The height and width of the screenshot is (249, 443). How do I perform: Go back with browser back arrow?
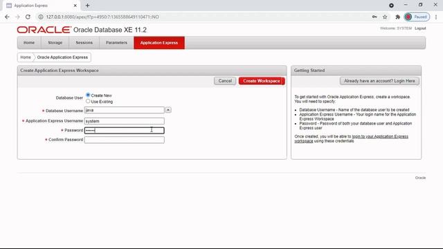pos(7,17)
